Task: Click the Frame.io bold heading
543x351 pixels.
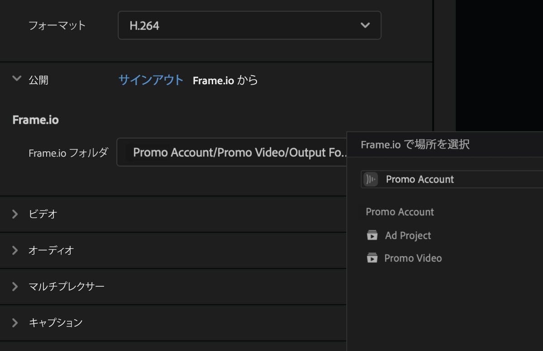Action: (35, 120)
